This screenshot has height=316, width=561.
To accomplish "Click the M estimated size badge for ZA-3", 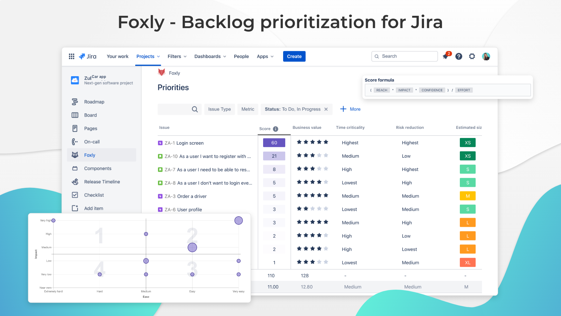I will tap(468, 196).
